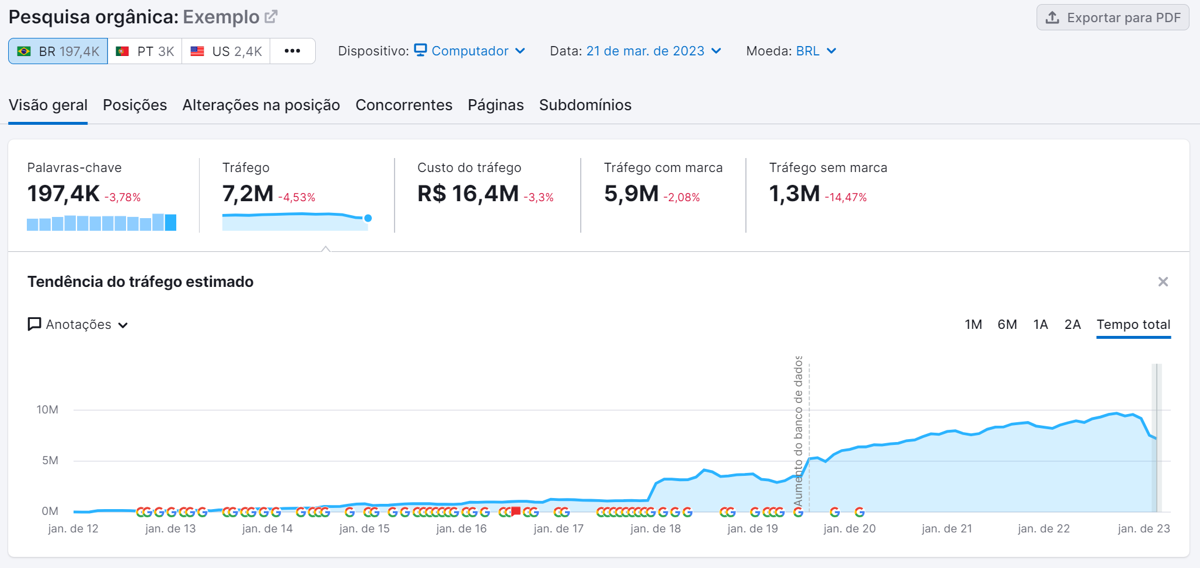Open the Concorrentes tab

coord(404,105)
